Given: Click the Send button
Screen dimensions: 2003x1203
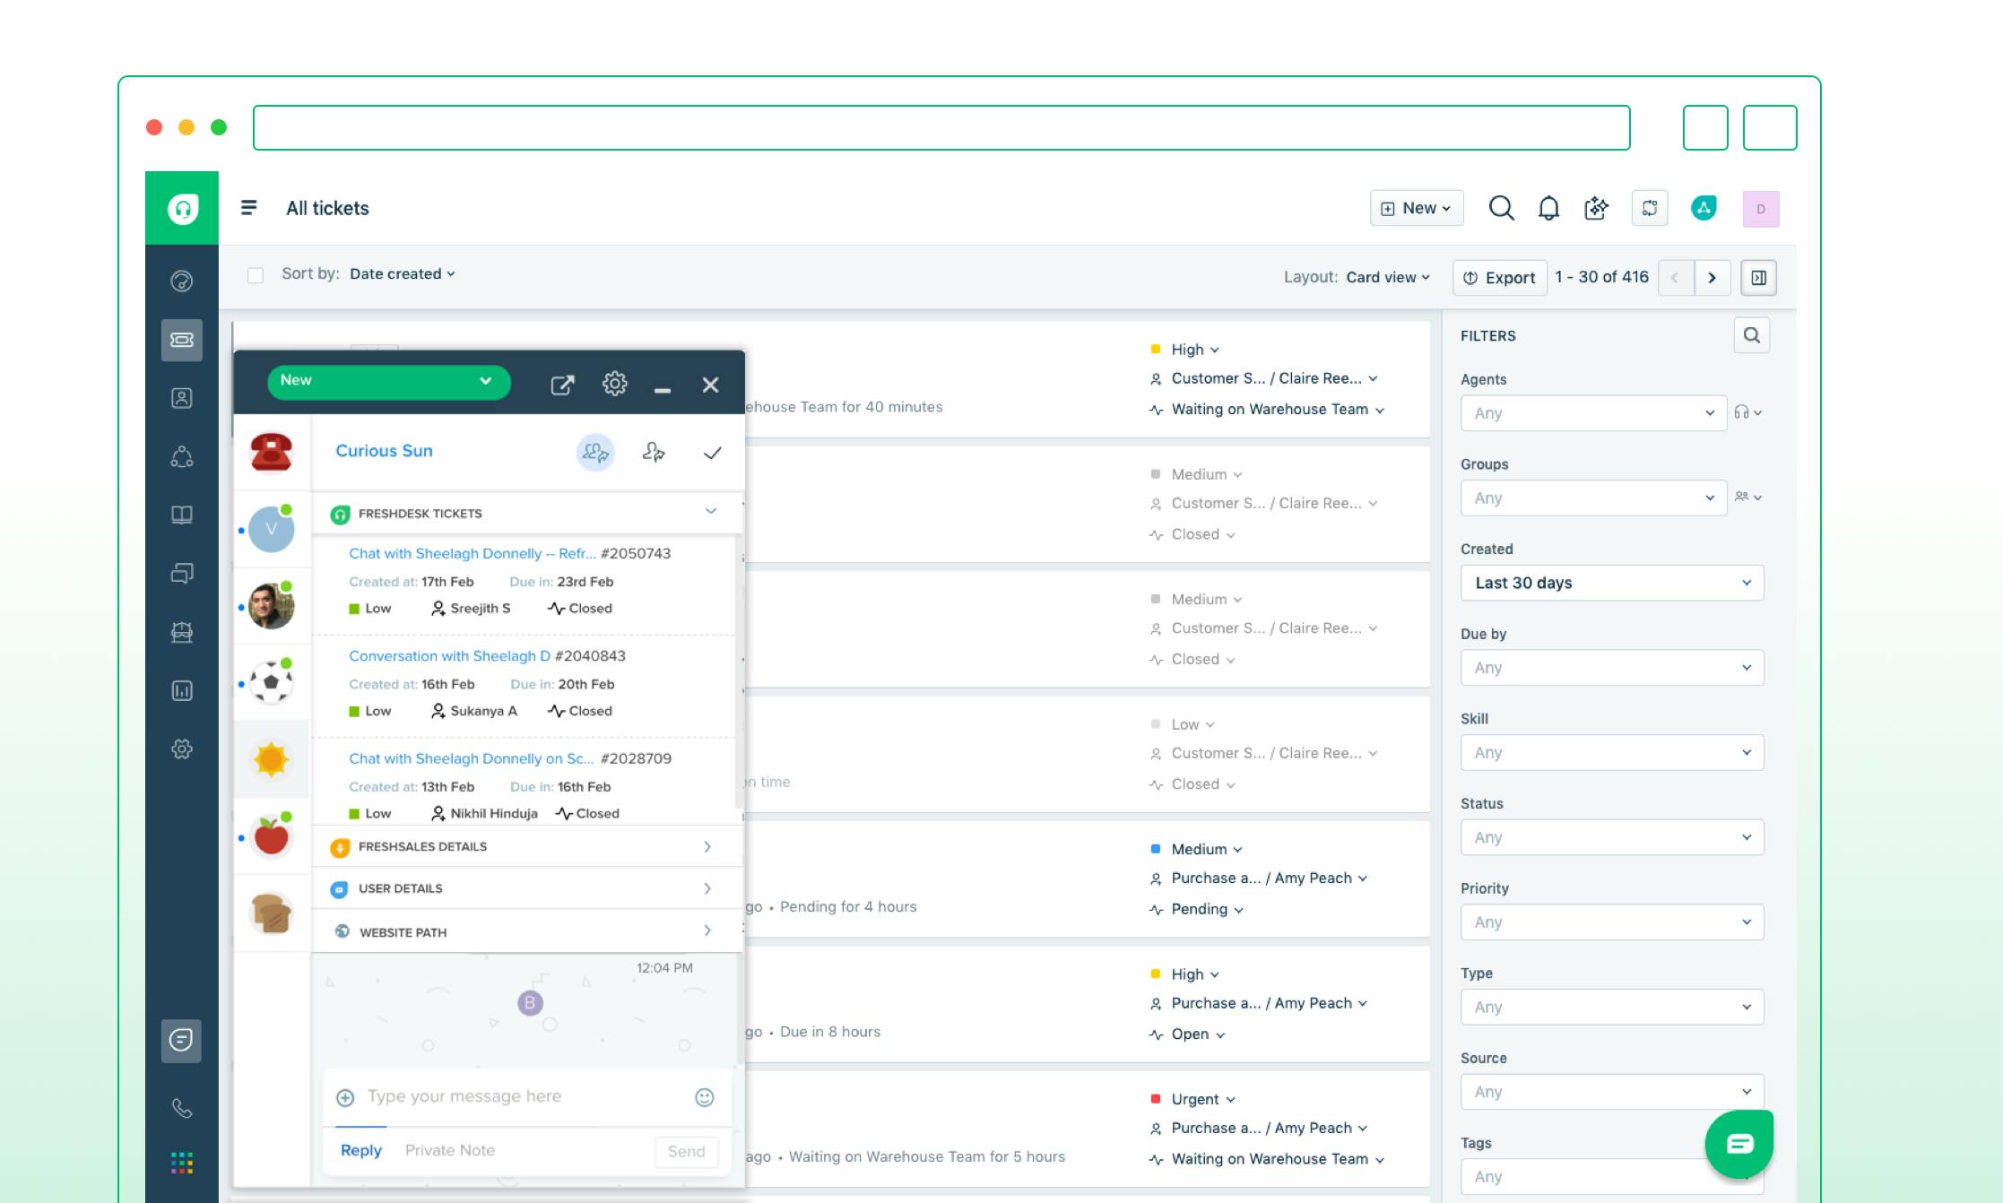Looking at the screenshot, I should point(686,1152).
